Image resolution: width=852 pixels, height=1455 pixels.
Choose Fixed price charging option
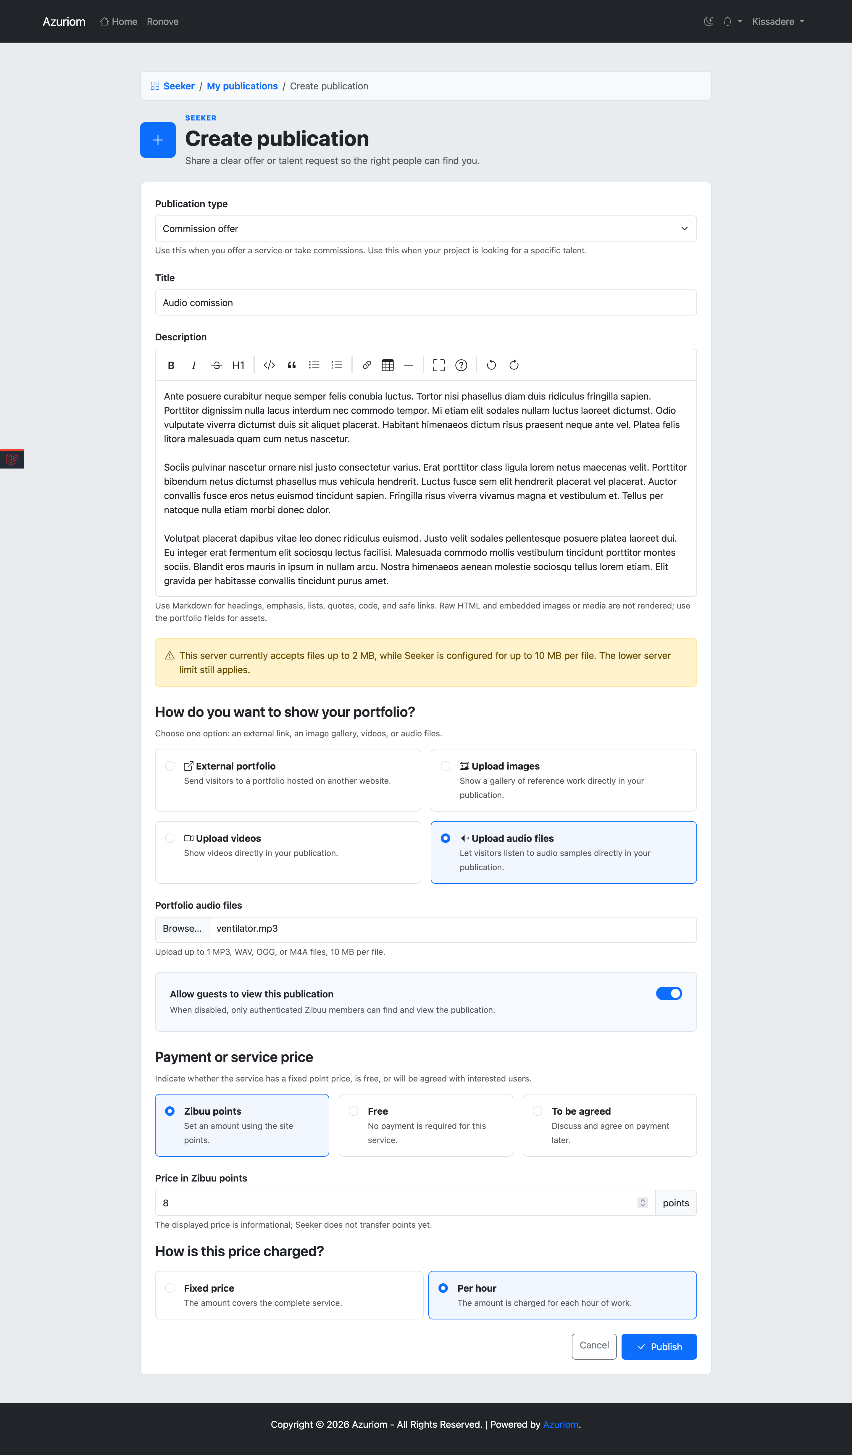(289, 1295)
